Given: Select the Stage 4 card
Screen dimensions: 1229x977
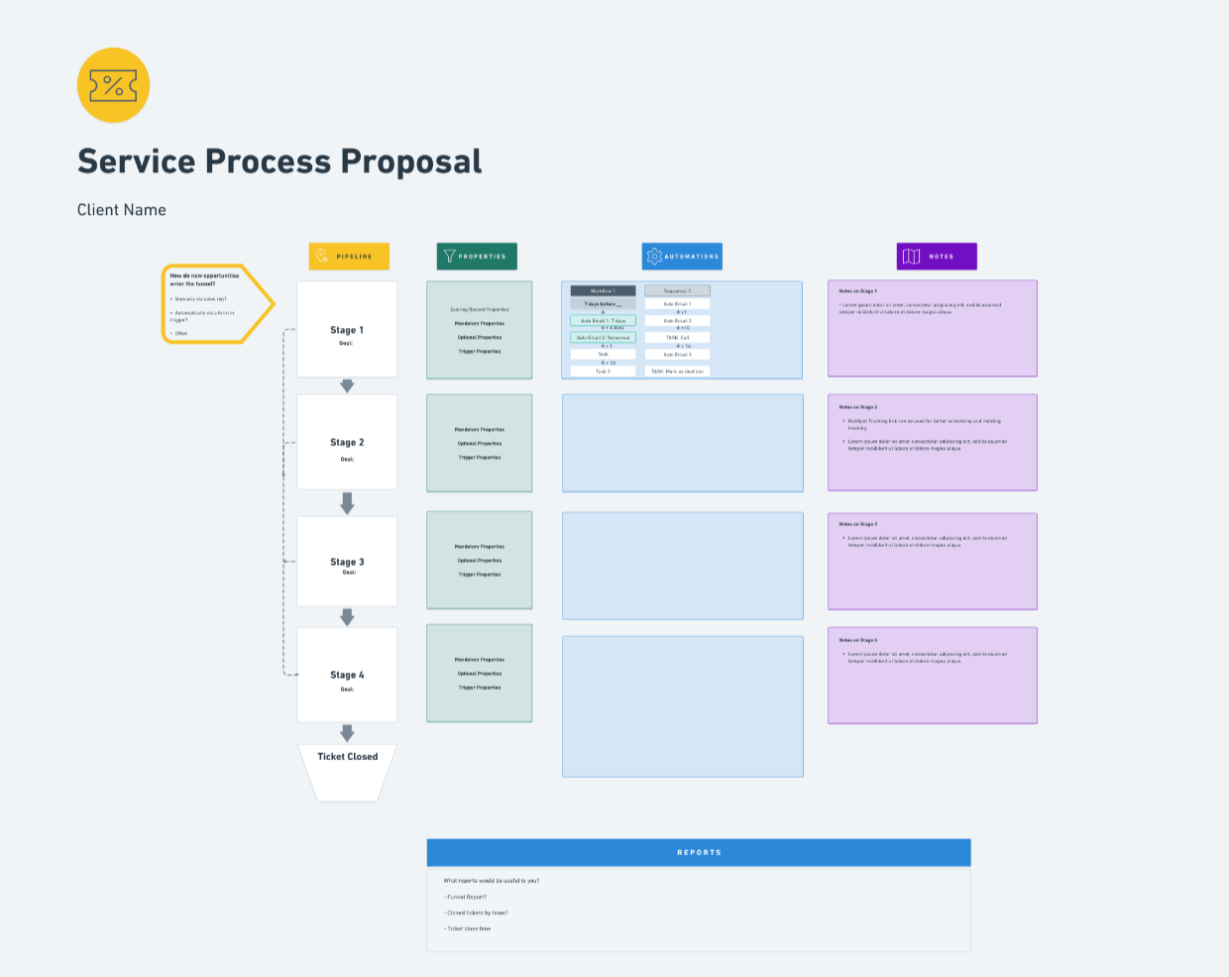Looking at the screenshot, I should point(346,674).
